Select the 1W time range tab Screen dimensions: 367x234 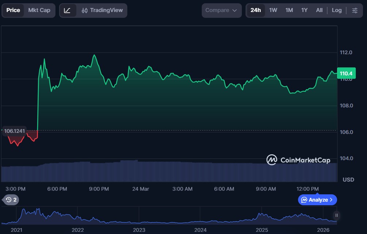pyautogui.click(x=273, y=10)
